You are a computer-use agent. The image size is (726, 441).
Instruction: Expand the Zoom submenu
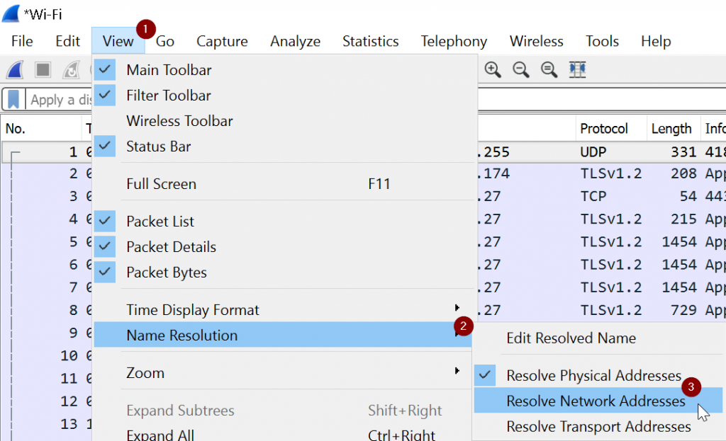coord(282,372)
